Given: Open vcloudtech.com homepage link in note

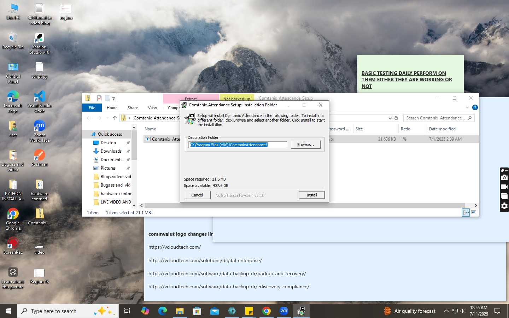Looking at the screenshot, I should [175, 247].
